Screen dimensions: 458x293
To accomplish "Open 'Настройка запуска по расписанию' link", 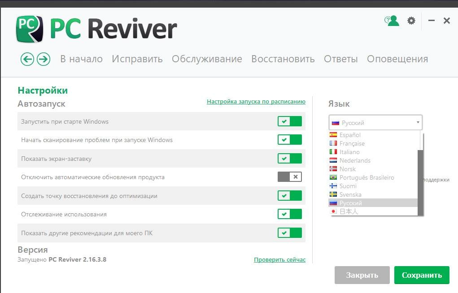I will pos(256,102).
